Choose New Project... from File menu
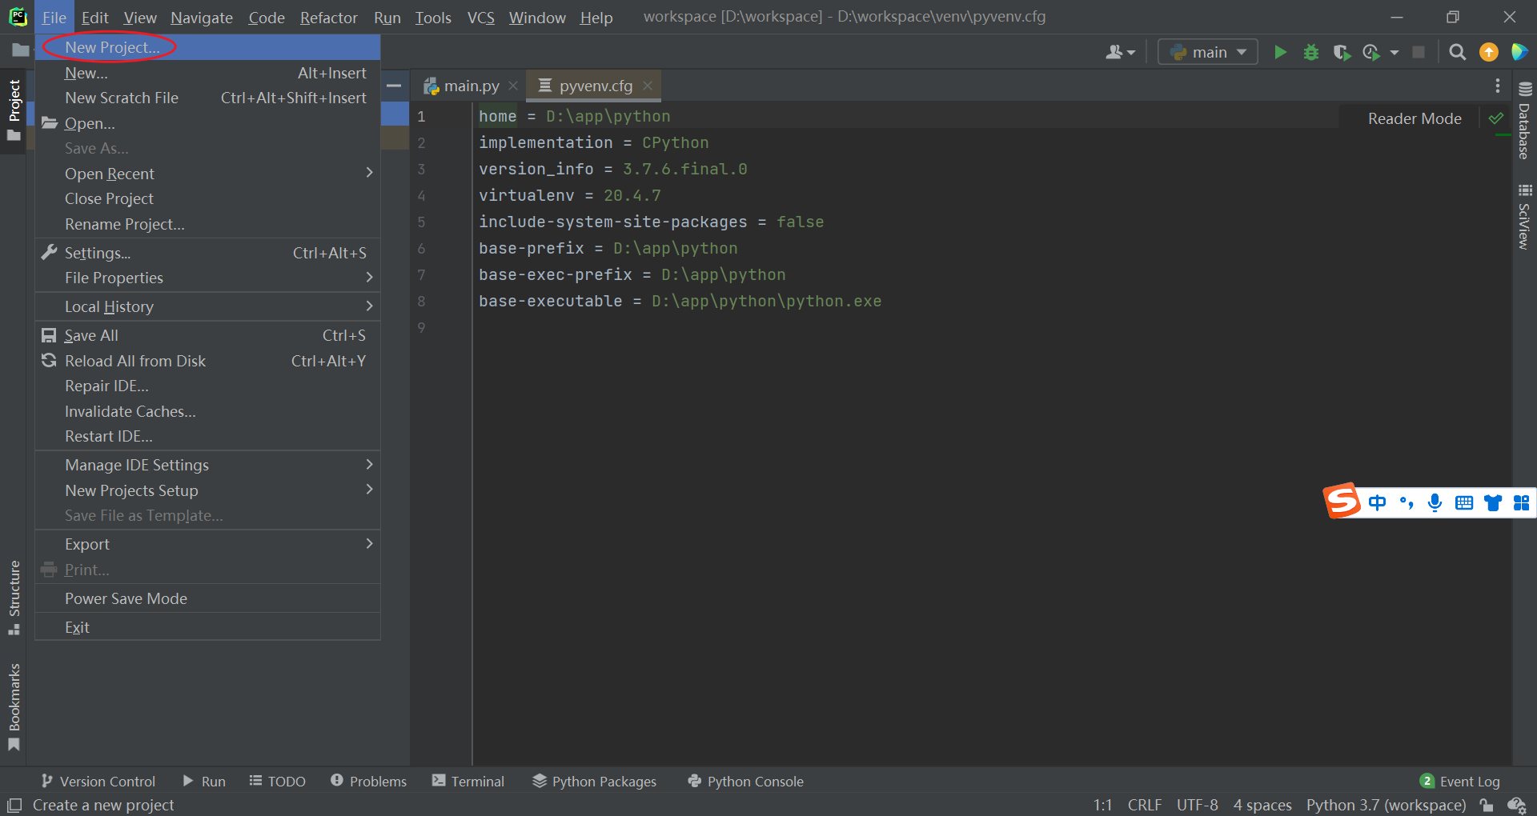The height and width of the screenshot is (816, 1537). [207, 47]
